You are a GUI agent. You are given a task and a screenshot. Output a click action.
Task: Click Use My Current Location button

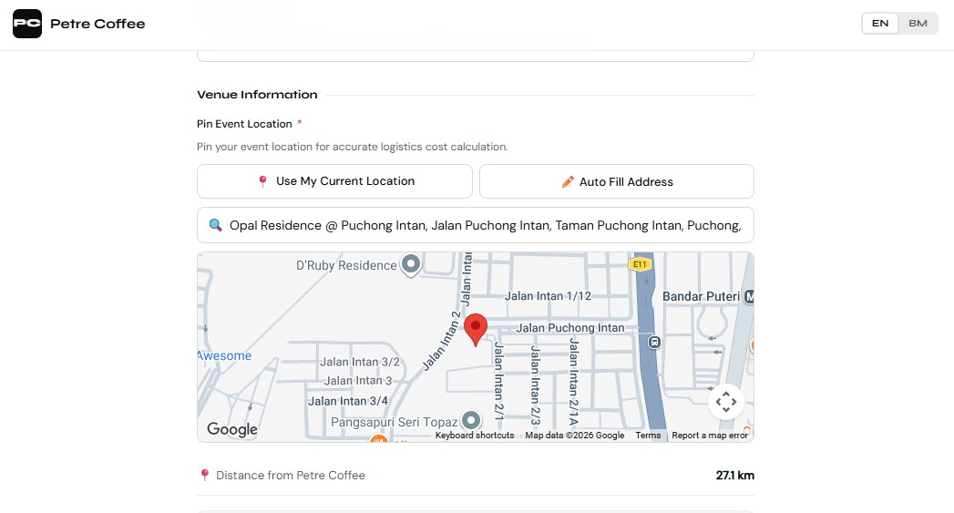[x=334, y=181]
